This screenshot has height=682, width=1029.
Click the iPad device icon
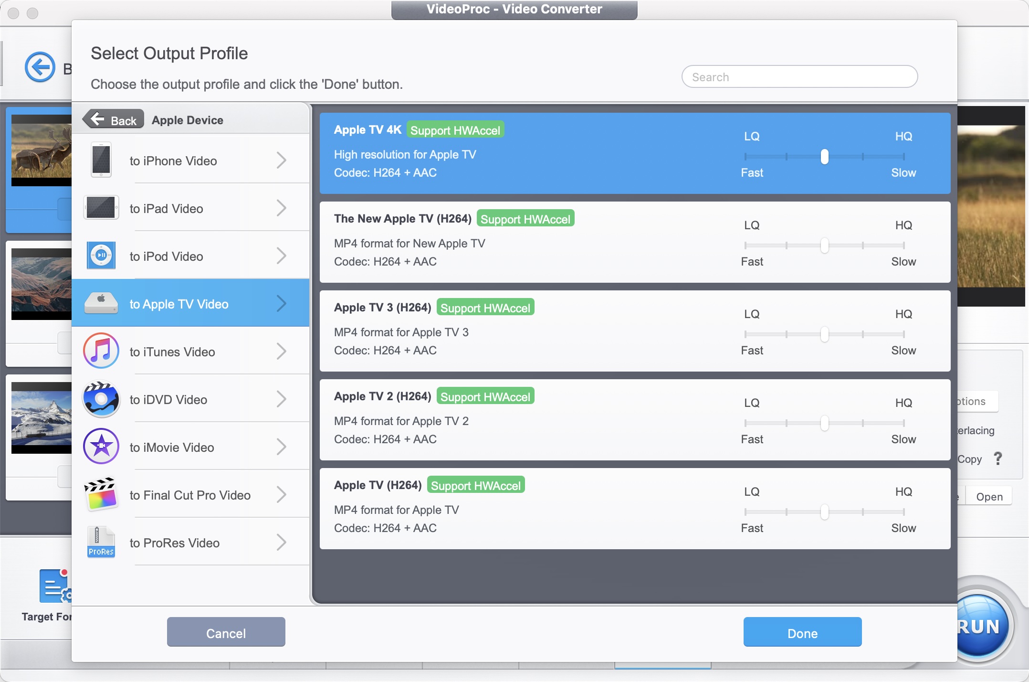point(101,208)
